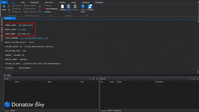Open the Source ribbon tab

[x=74, y=2]
